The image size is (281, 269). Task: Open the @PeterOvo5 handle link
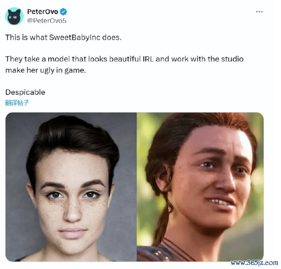[47, 20]
